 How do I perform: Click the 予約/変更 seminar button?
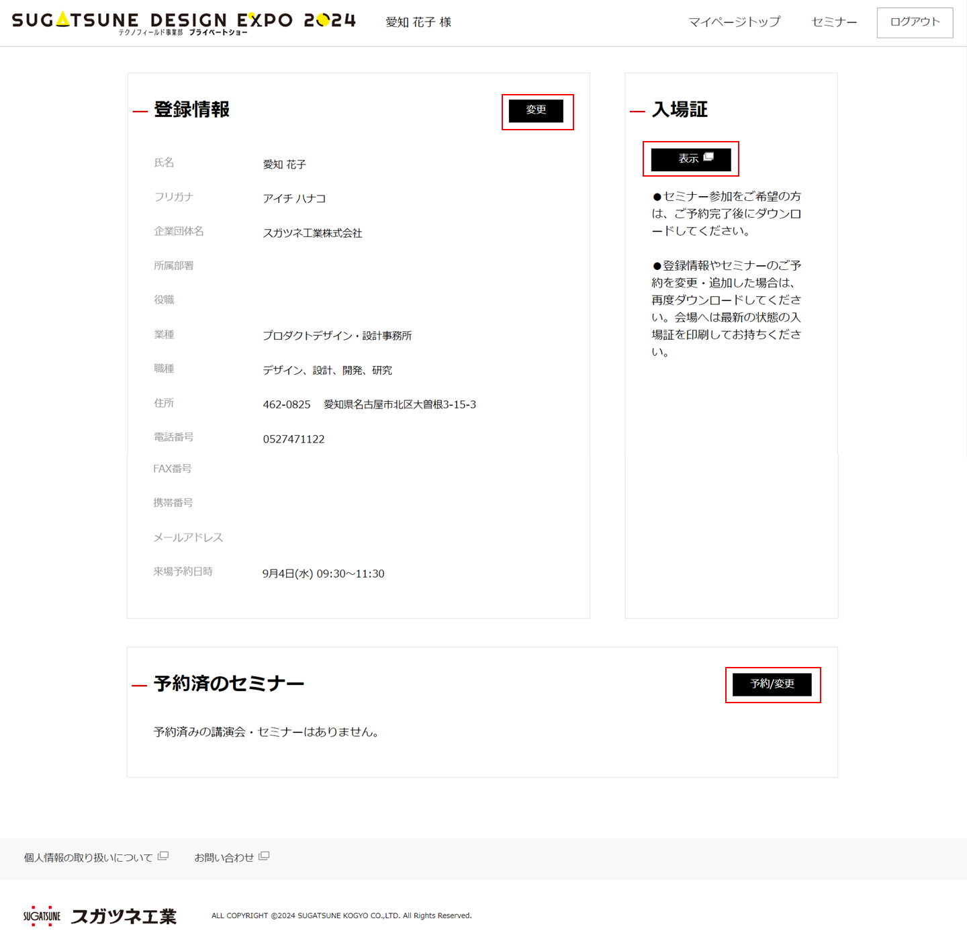[x=772, y=684]
